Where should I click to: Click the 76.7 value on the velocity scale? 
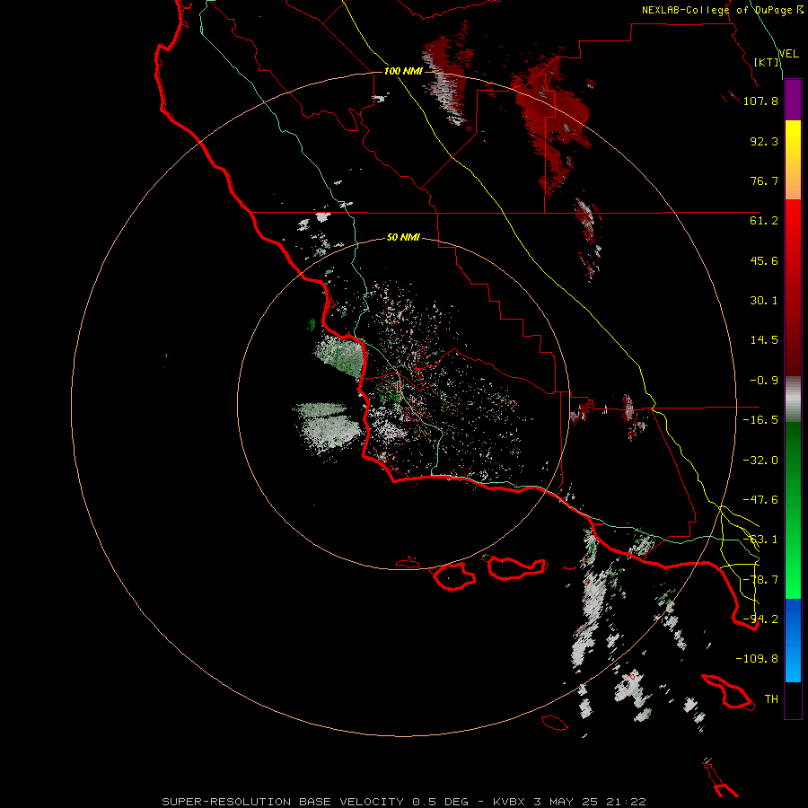coord(764,180)
